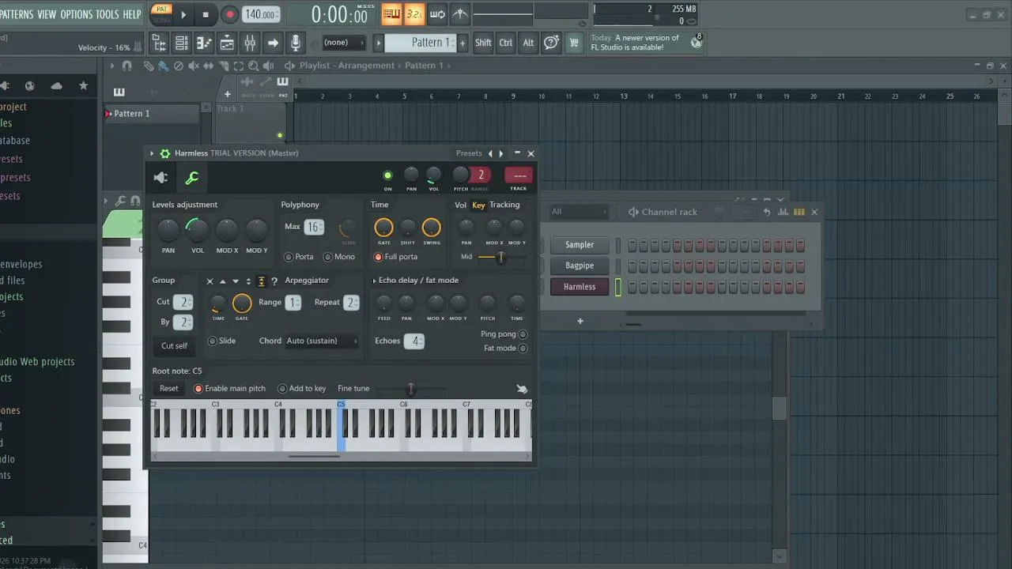Toggle Song/Pattern mode switch
The height and width of the screenshot is (569, 1012).
tap(161, 13)
